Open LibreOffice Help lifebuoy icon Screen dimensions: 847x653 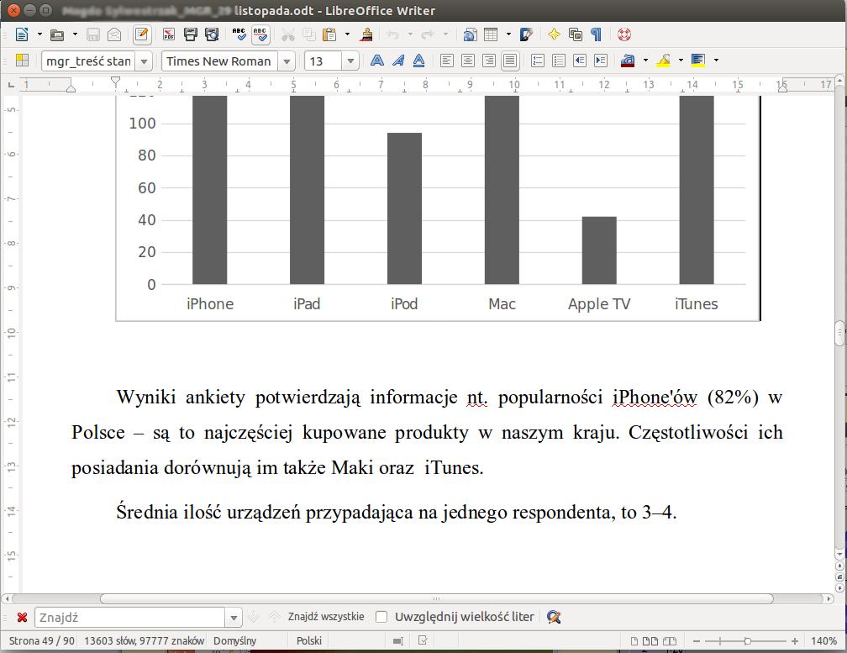(623, 35)
